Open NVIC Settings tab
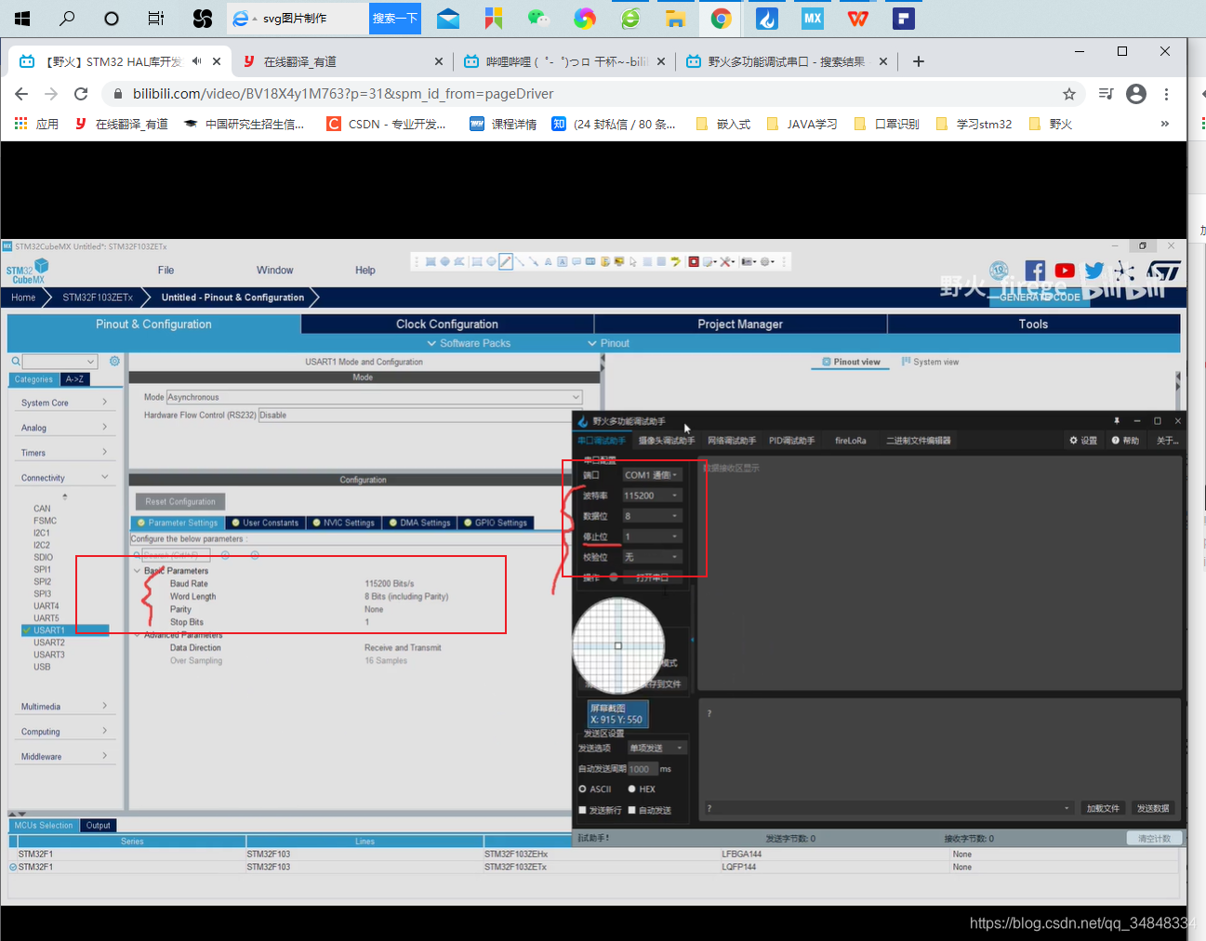Screen dimensions: 1206x941 [343, 523]
